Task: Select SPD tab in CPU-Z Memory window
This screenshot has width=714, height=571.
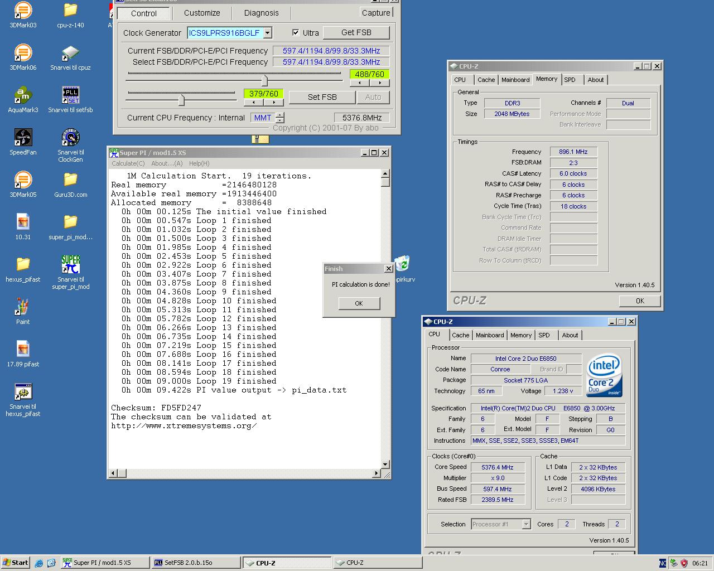Action: (570, 80)
